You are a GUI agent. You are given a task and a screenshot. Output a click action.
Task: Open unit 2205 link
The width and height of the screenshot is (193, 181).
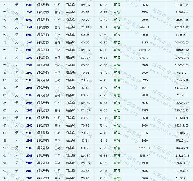point(29,133)
